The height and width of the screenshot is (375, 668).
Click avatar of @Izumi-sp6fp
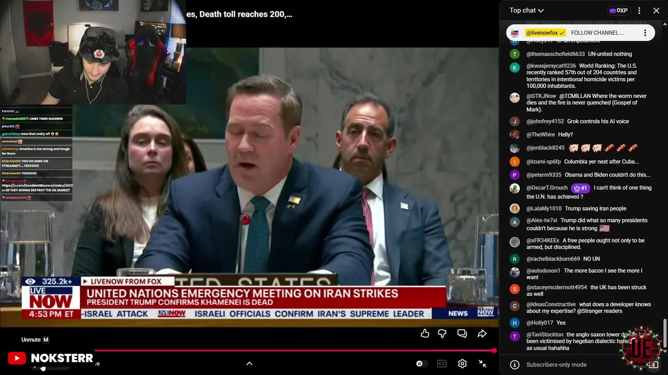pyautogui.click(x=515, y=162)
